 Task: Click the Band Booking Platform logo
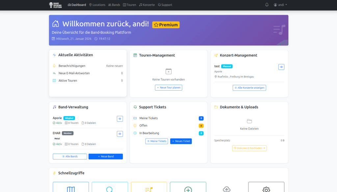pos(55,5)
